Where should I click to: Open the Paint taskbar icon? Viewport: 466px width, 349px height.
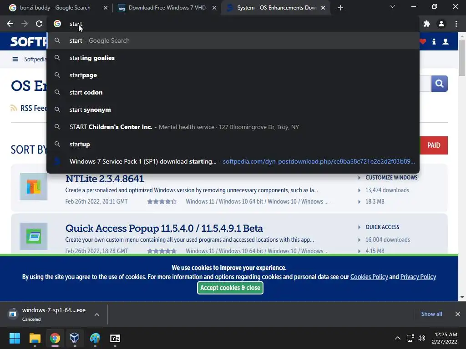point(95,338)
